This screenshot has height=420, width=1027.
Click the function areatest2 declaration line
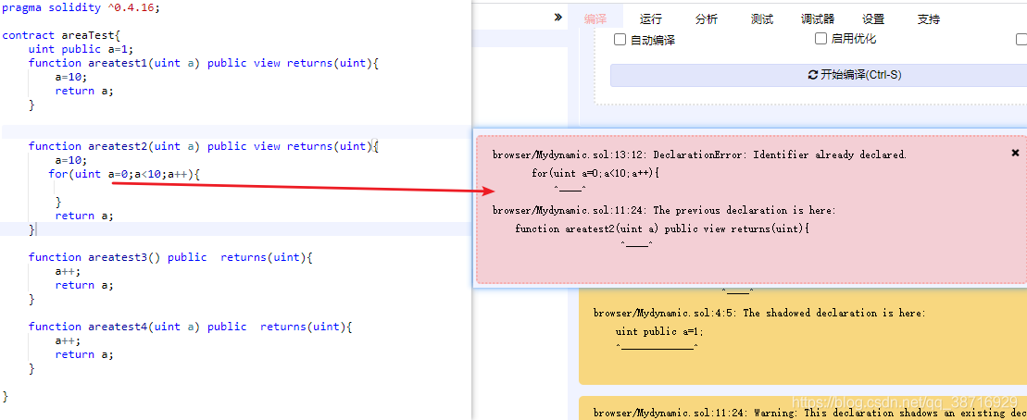(204, 146)
